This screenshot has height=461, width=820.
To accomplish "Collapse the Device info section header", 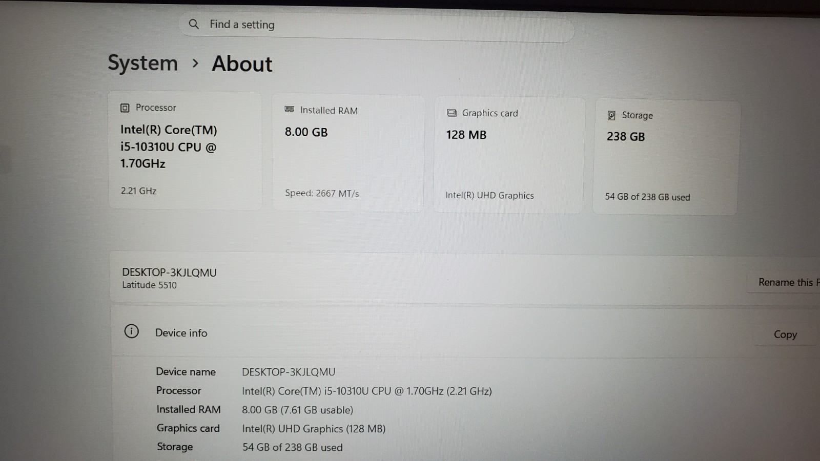I will (x=465, y=332).
